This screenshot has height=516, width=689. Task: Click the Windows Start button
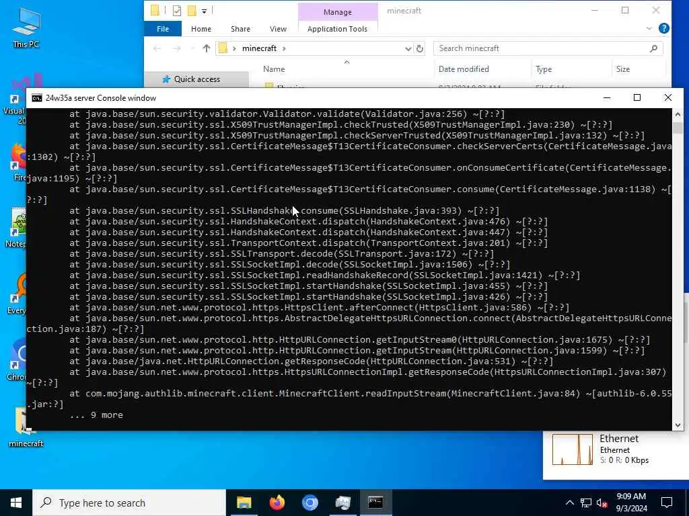[16, 503]
